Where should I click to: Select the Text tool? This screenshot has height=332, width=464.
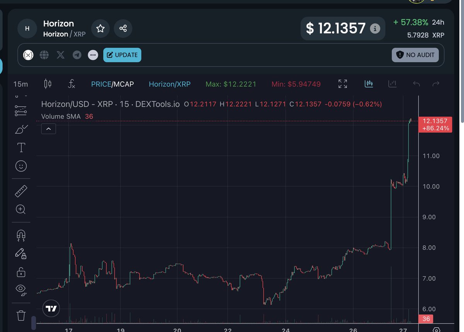(21, 147)
